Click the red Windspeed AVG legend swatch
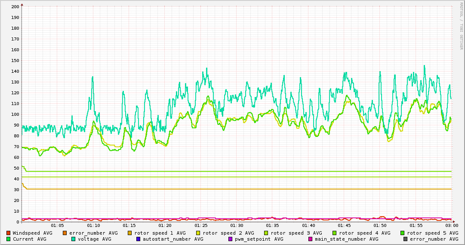 coord(8,233)
